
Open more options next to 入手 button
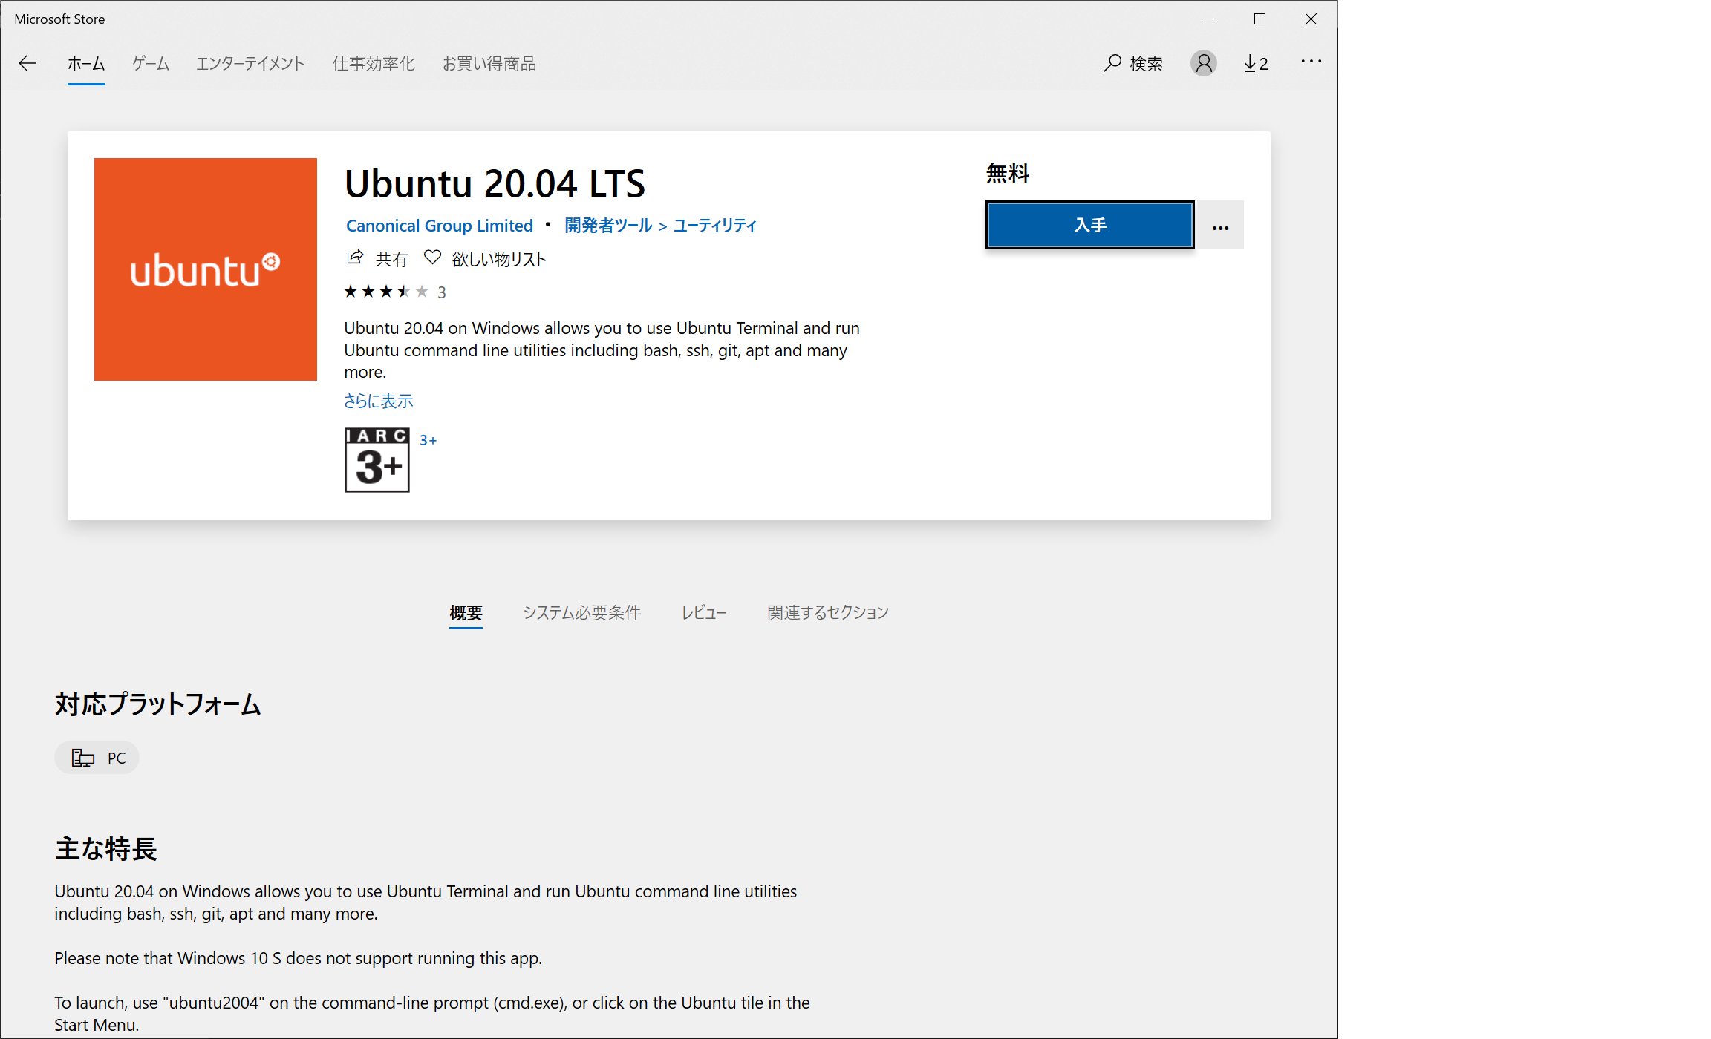[x=1220, y=225]
